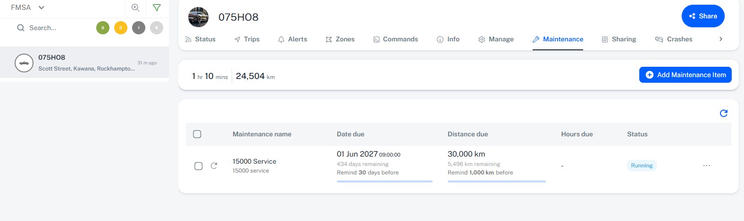Click the 1 hr 10 mins engine hours
This screenshot has height=221, width=744.
[x=210, y=76]
